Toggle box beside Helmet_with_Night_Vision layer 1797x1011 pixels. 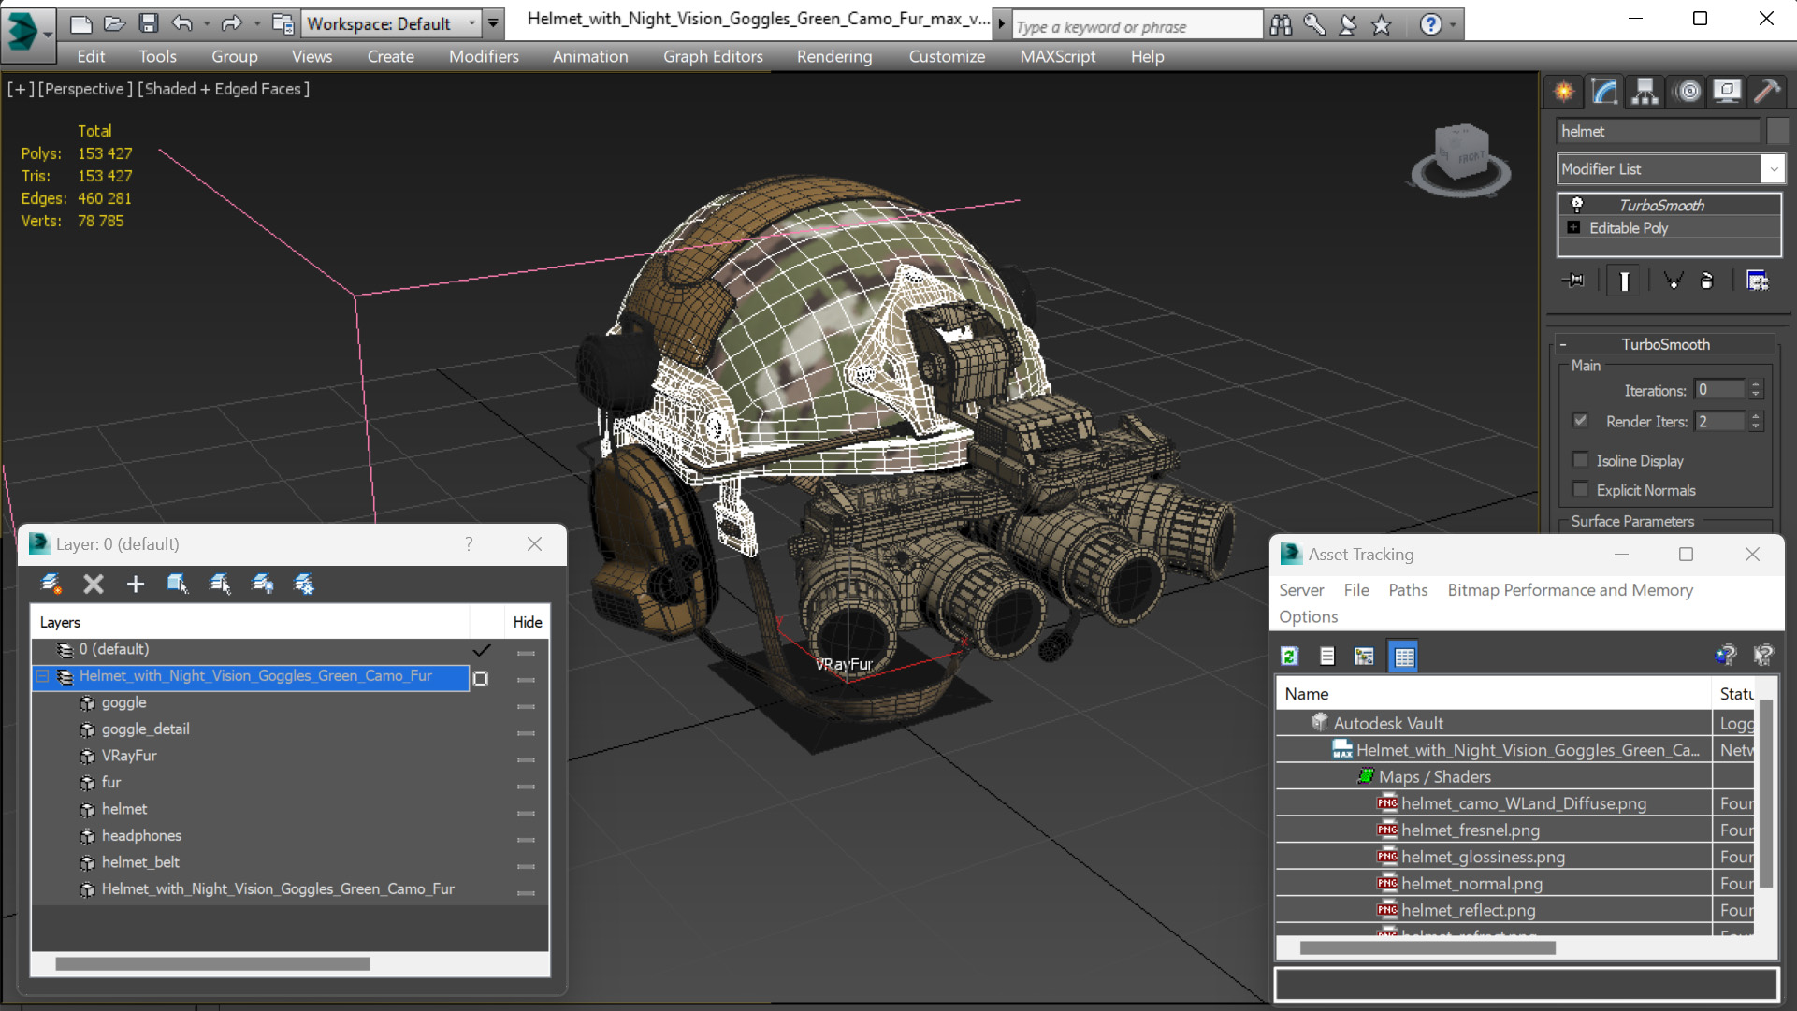(481, 678)
